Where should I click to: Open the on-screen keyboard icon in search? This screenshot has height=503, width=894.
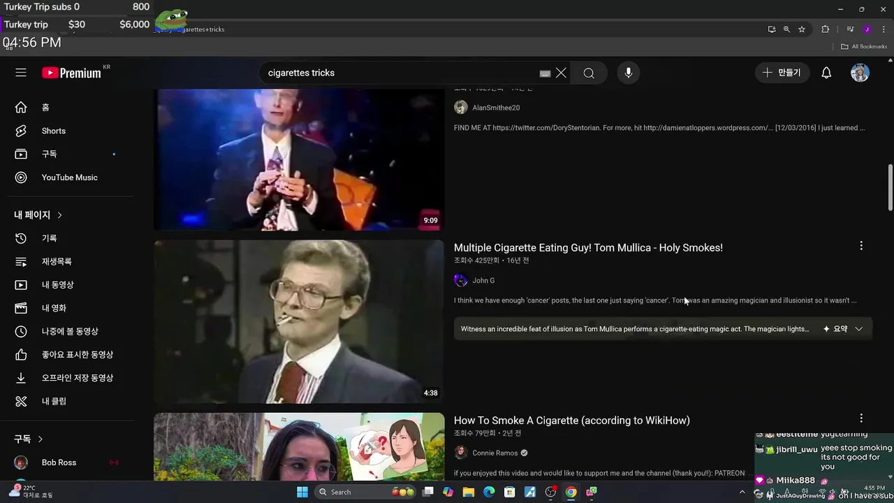pos(545,73)
